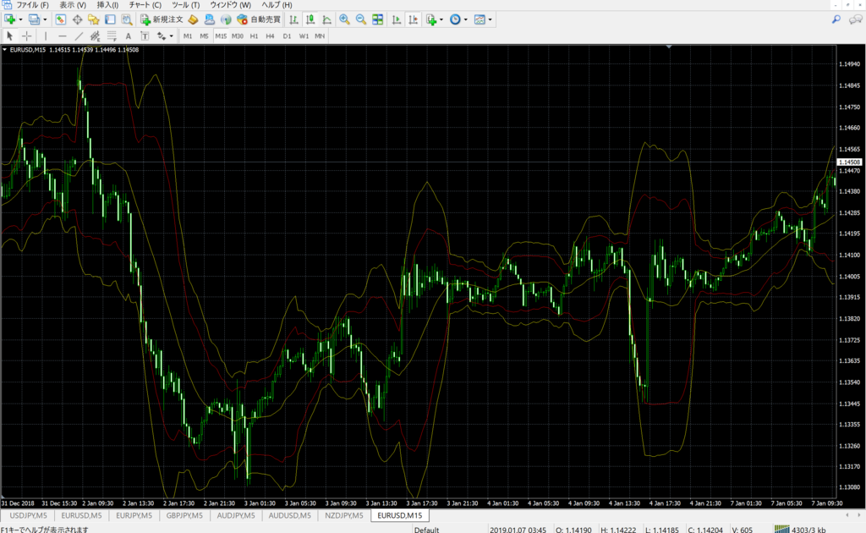
Task: Open the 挿入(I) menu
Action: [x=107, y=5]
